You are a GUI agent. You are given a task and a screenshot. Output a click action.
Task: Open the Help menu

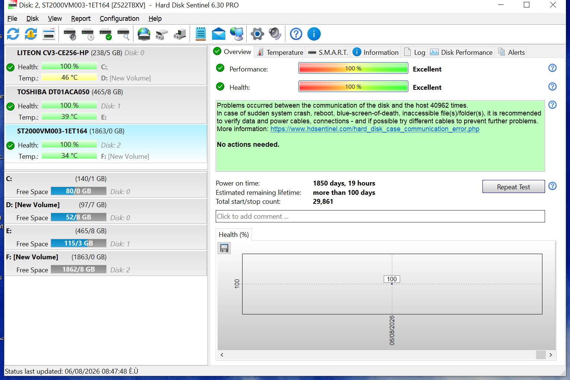155,19
